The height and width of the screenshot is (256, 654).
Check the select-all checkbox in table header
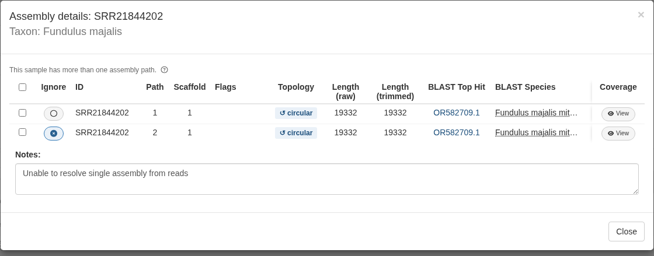tap(23, 87)
